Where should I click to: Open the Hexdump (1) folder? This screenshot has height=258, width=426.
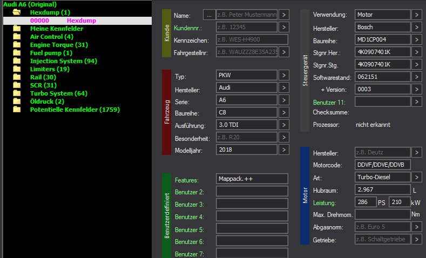tap(50, 12)
